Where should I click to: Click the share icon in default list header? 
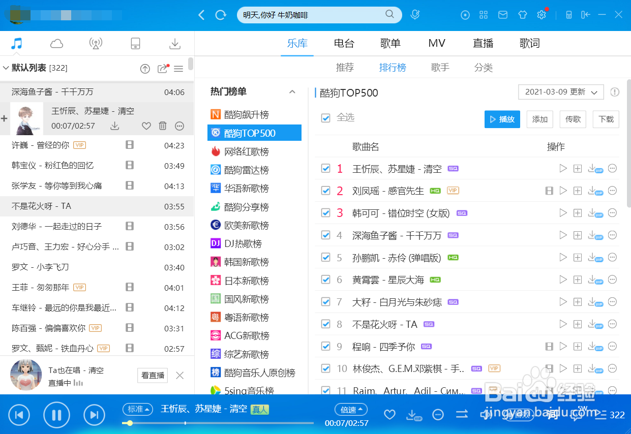click(162, 69)
